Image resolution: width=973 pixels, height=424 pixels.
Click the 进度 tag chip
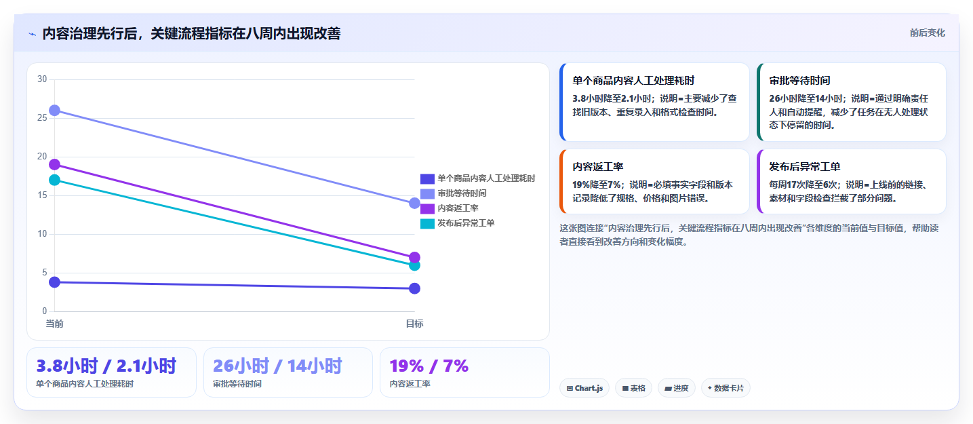click(x=676, y=388)
